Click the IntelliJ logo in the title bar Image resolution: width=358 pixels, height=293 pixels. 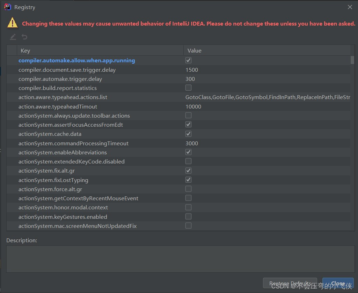pos(8,7)
